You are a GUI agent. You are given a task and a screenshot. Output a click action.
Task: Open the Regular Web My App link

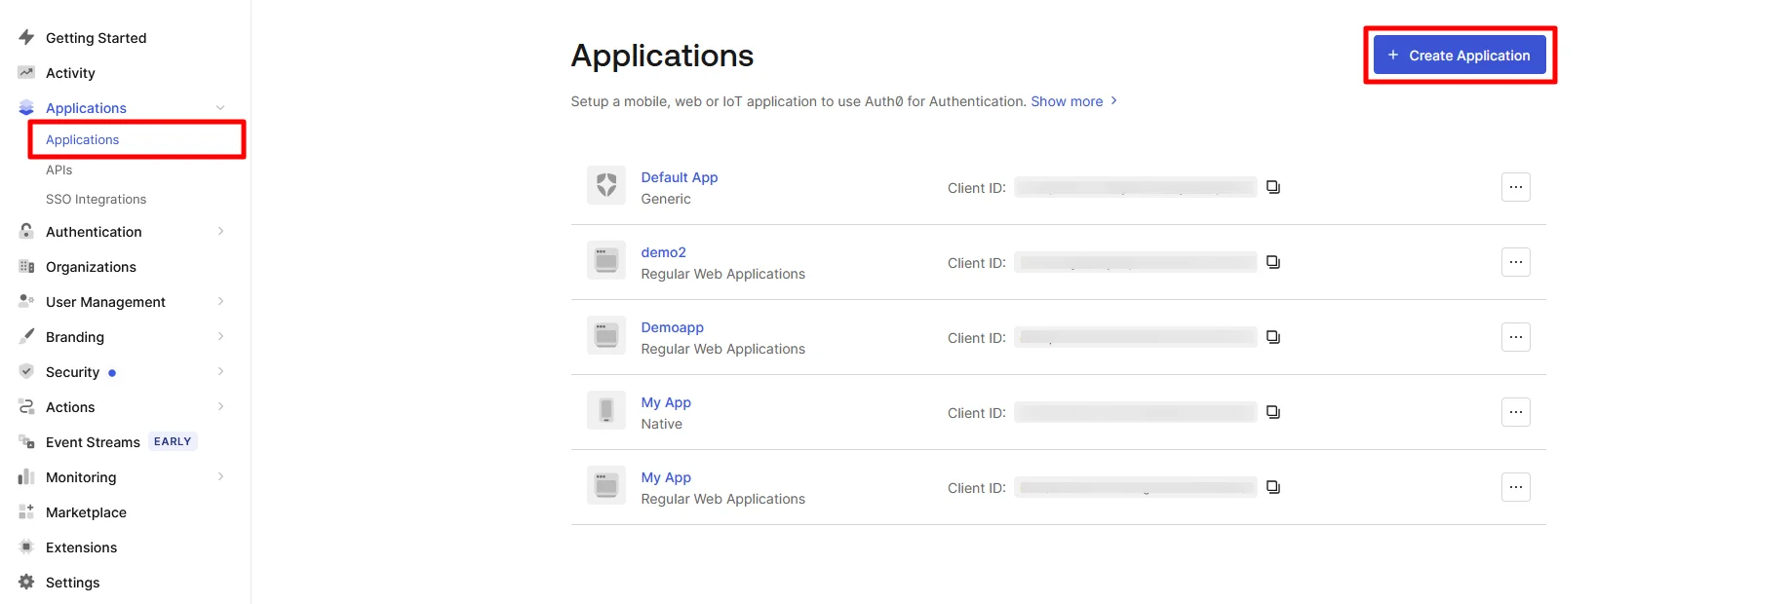point(666,477)
